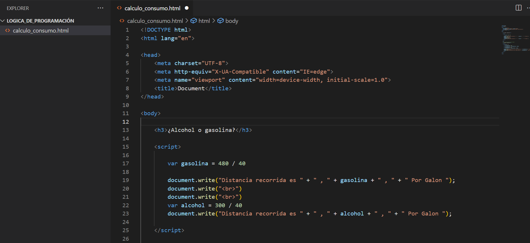Click line number 17 in gutter
530x243 pixels.
126,164
